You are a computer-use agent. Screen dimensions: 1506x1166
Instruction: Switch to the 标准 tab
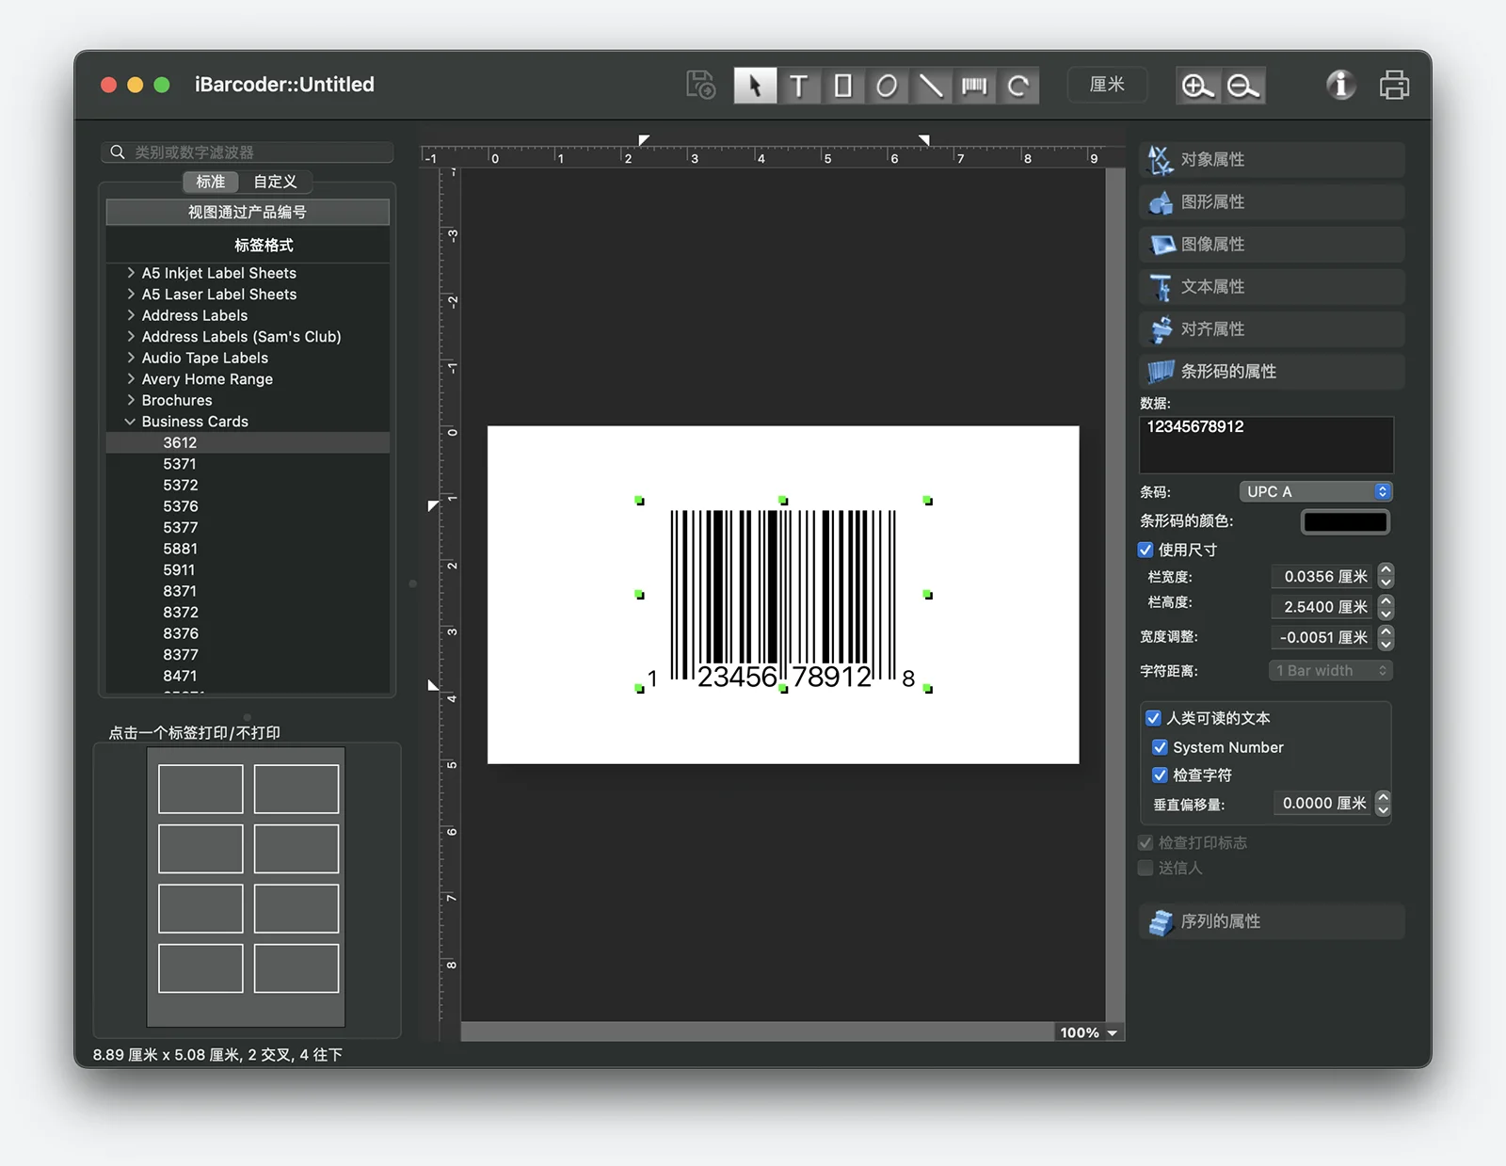point(210,182)
